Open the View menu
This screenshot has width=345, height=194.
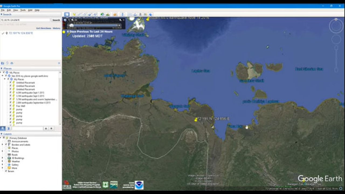click(16, 10)
